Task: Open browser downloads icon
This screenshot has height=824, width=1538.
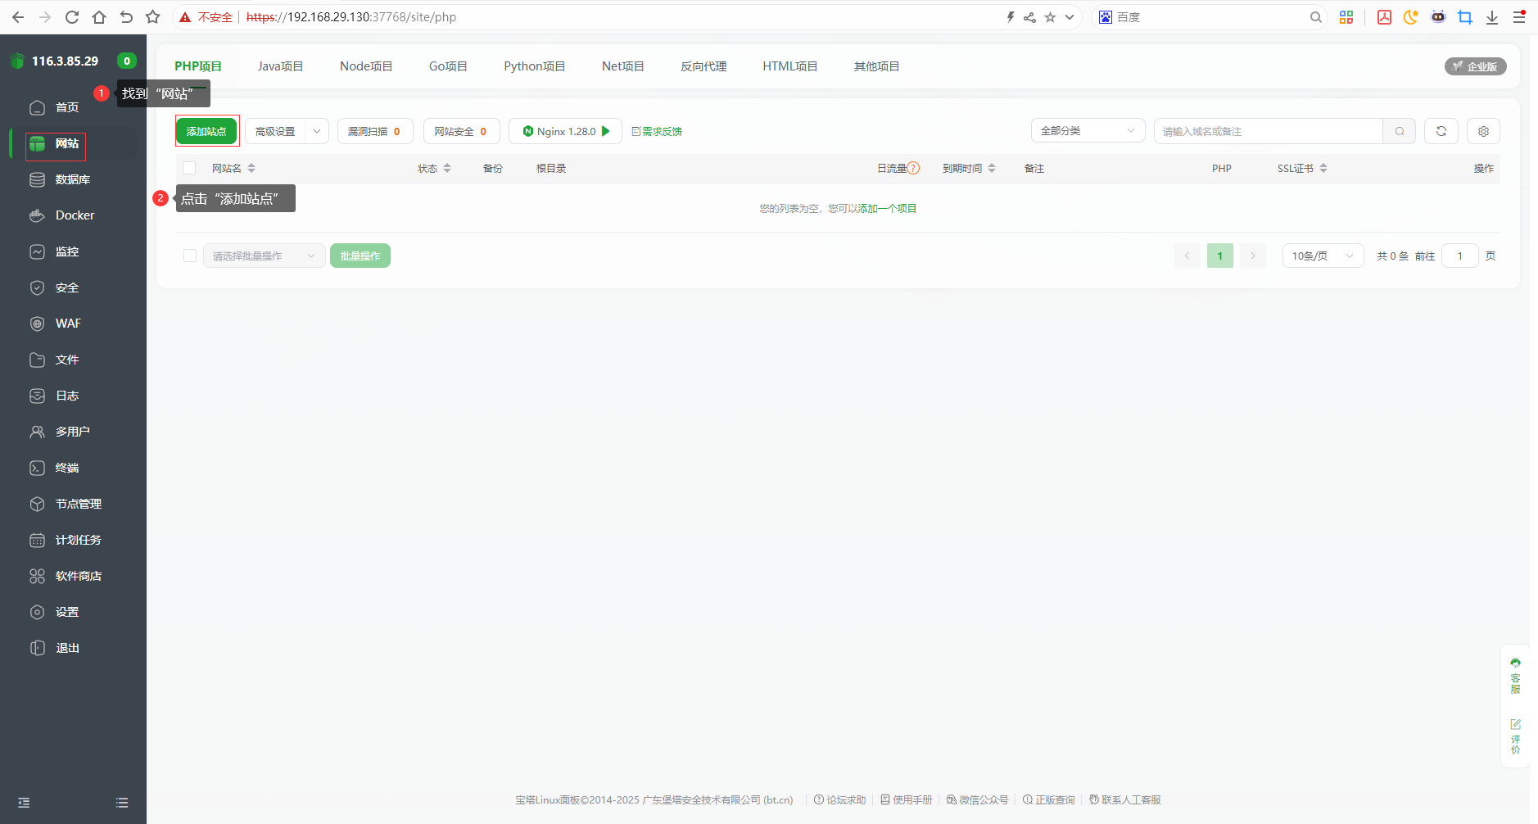Action: click(1492, 17)
